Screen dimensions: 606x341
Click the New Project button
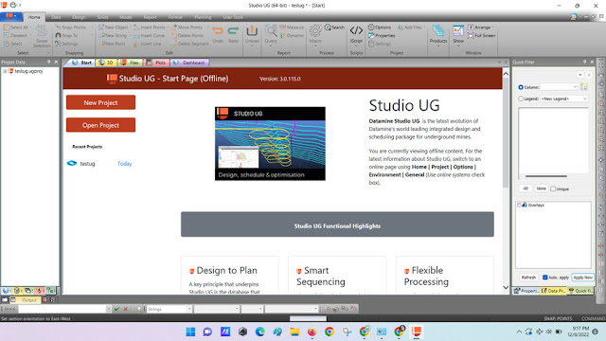coord(101,102)
